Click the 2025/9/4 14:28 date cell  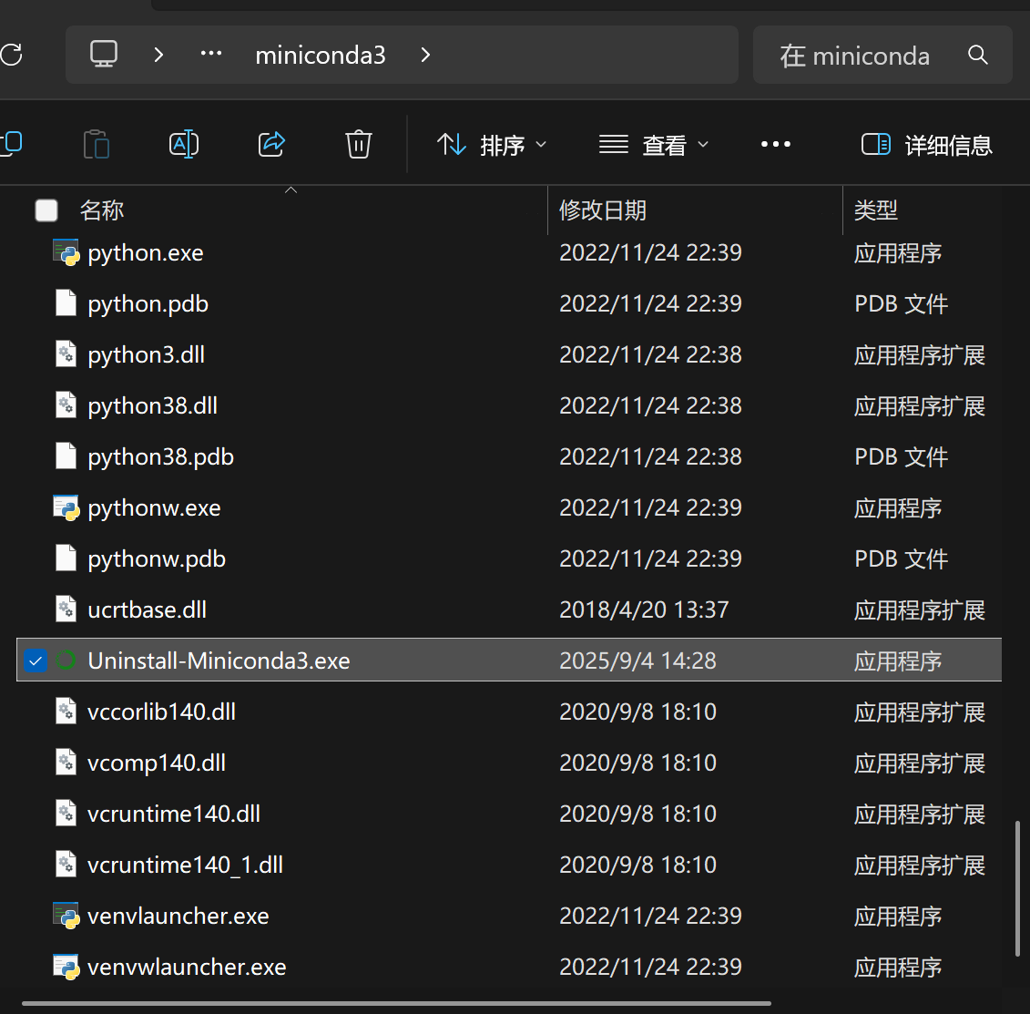point(637,661)
